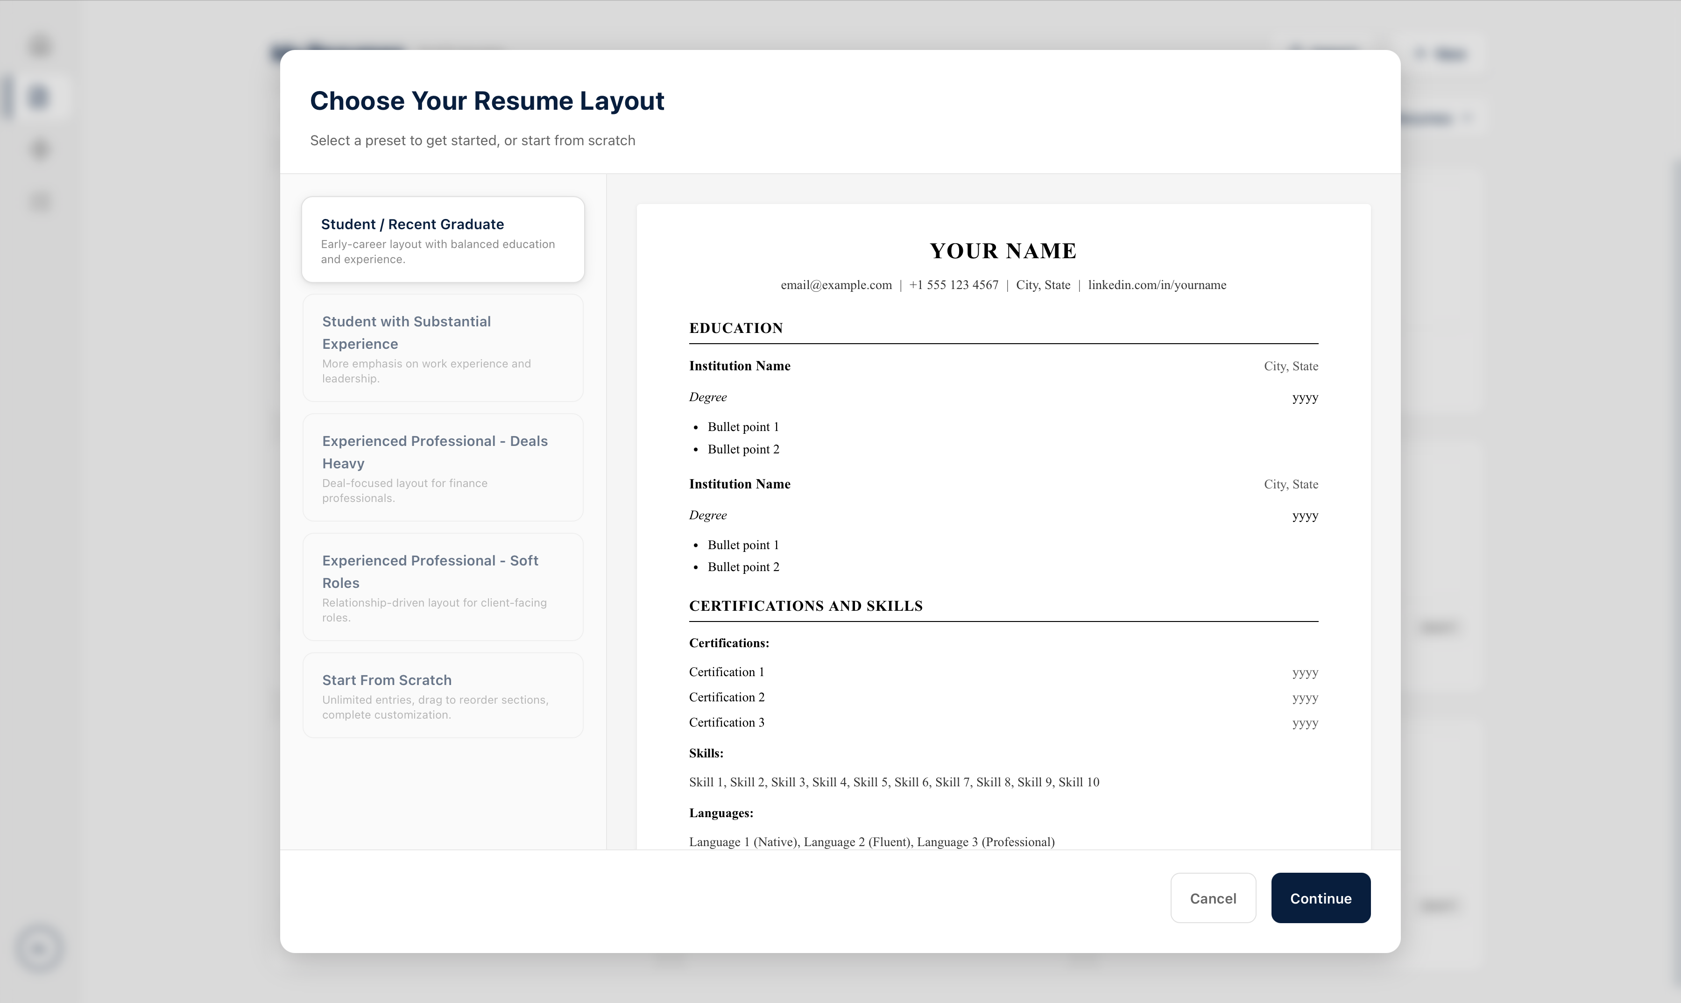Select Experienced Professional - Soft Roles layout
This screenshot has height=1003, width=1681.
tap(443, 587)
